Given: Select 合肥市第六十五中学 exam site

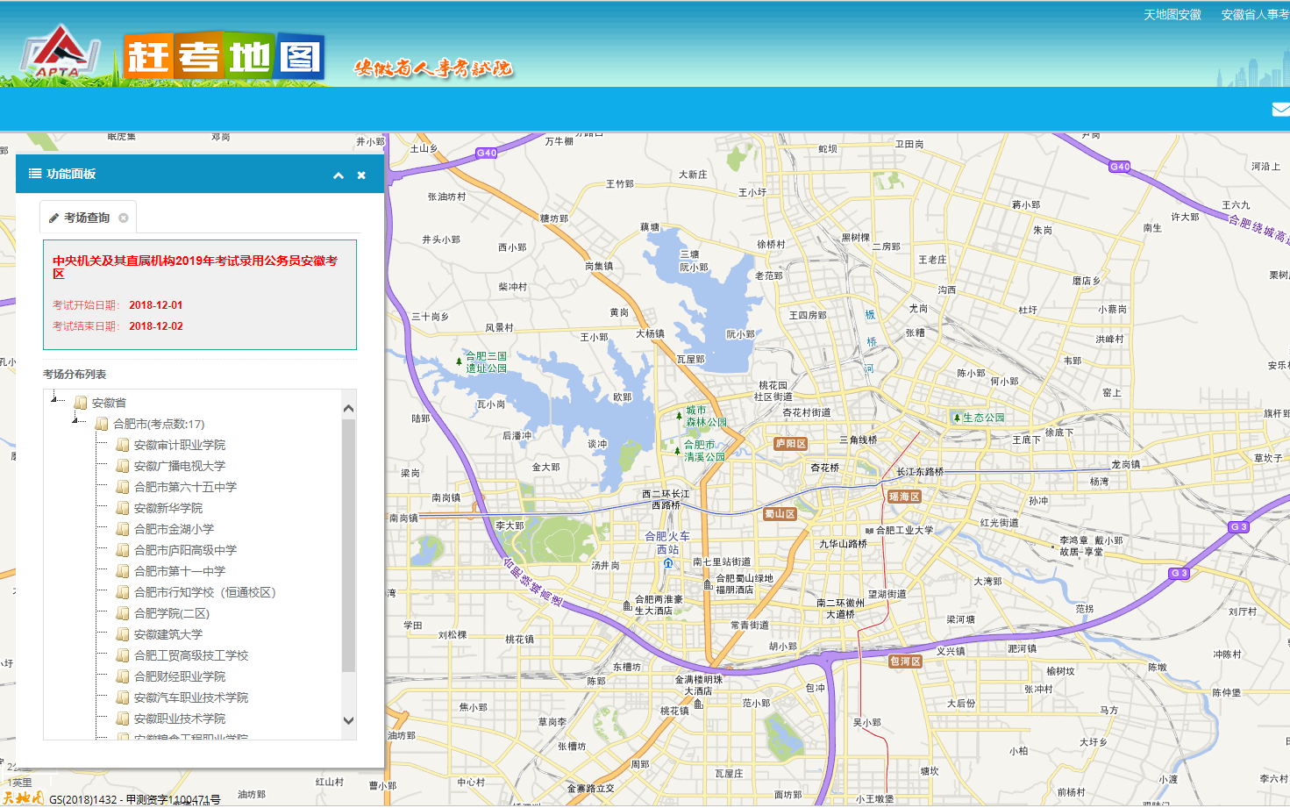Looking at the screenshot, I should tap(185, 487).
